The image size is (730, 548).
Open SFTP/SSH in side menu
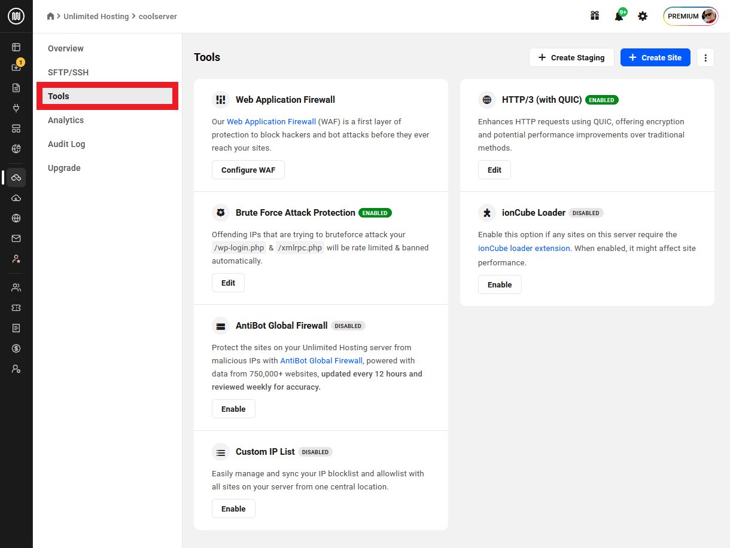68,72
